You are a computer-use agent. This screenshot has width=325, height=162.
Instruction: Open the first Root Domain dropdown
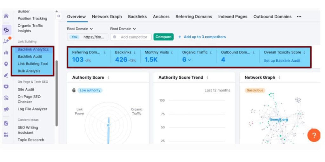[80, 29]
